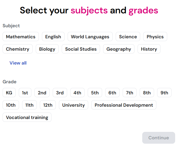Toggle the Chemistry subject chip

click(17, 49)
